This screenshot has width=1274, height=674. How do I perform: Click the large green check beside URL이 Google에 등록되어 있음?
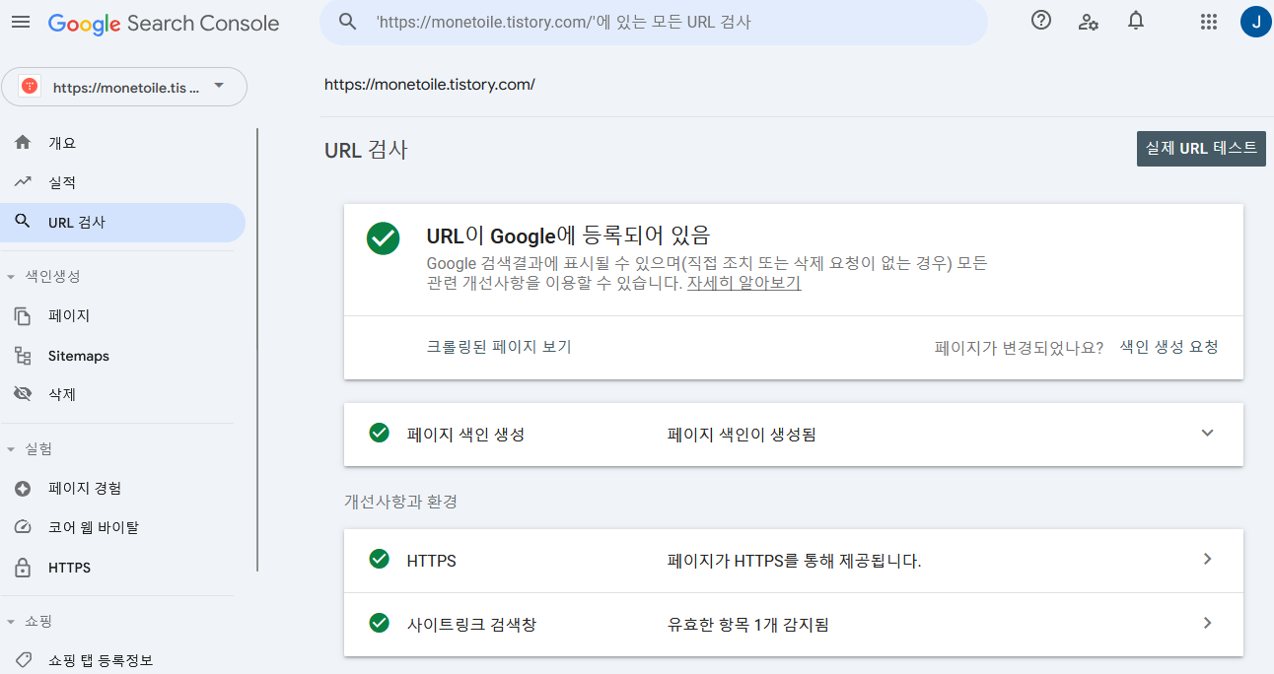pos(383,238)
